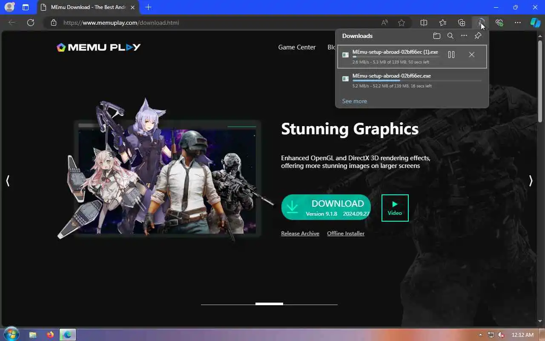This screenshot has height=341, width=545.
Task: Open a new browser tab
Action: (x=148, y=7)
